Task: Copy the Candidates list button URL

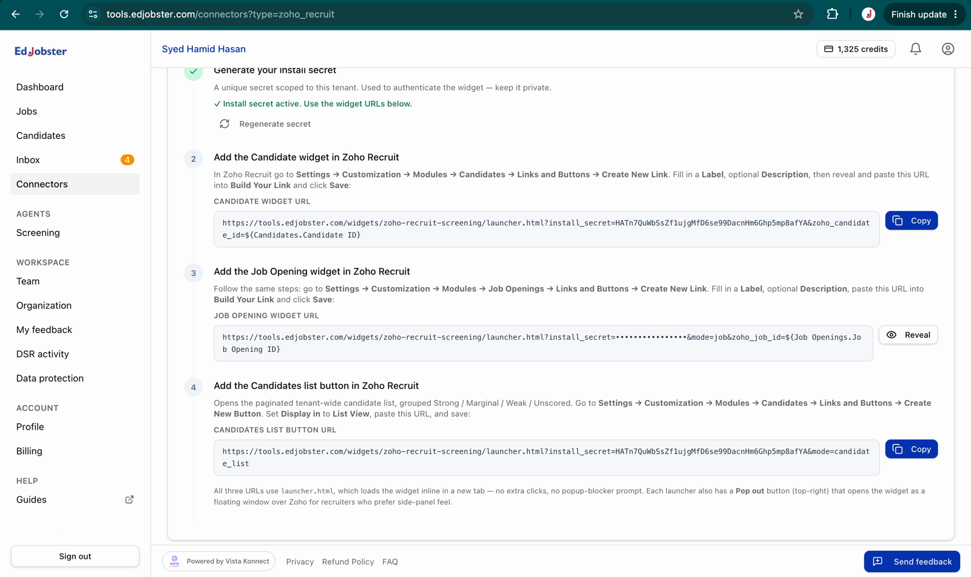Action: click(911, 449)
